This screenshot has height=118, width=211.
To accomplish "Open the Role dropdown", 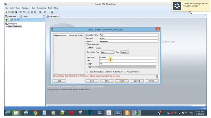I will (125, 52).
